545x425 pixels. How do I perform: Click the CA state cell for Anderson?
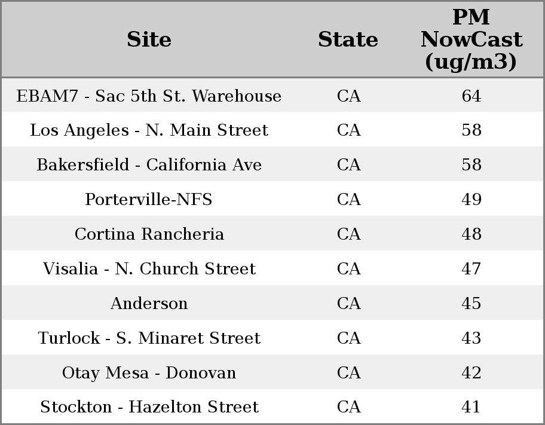(348, 304)
